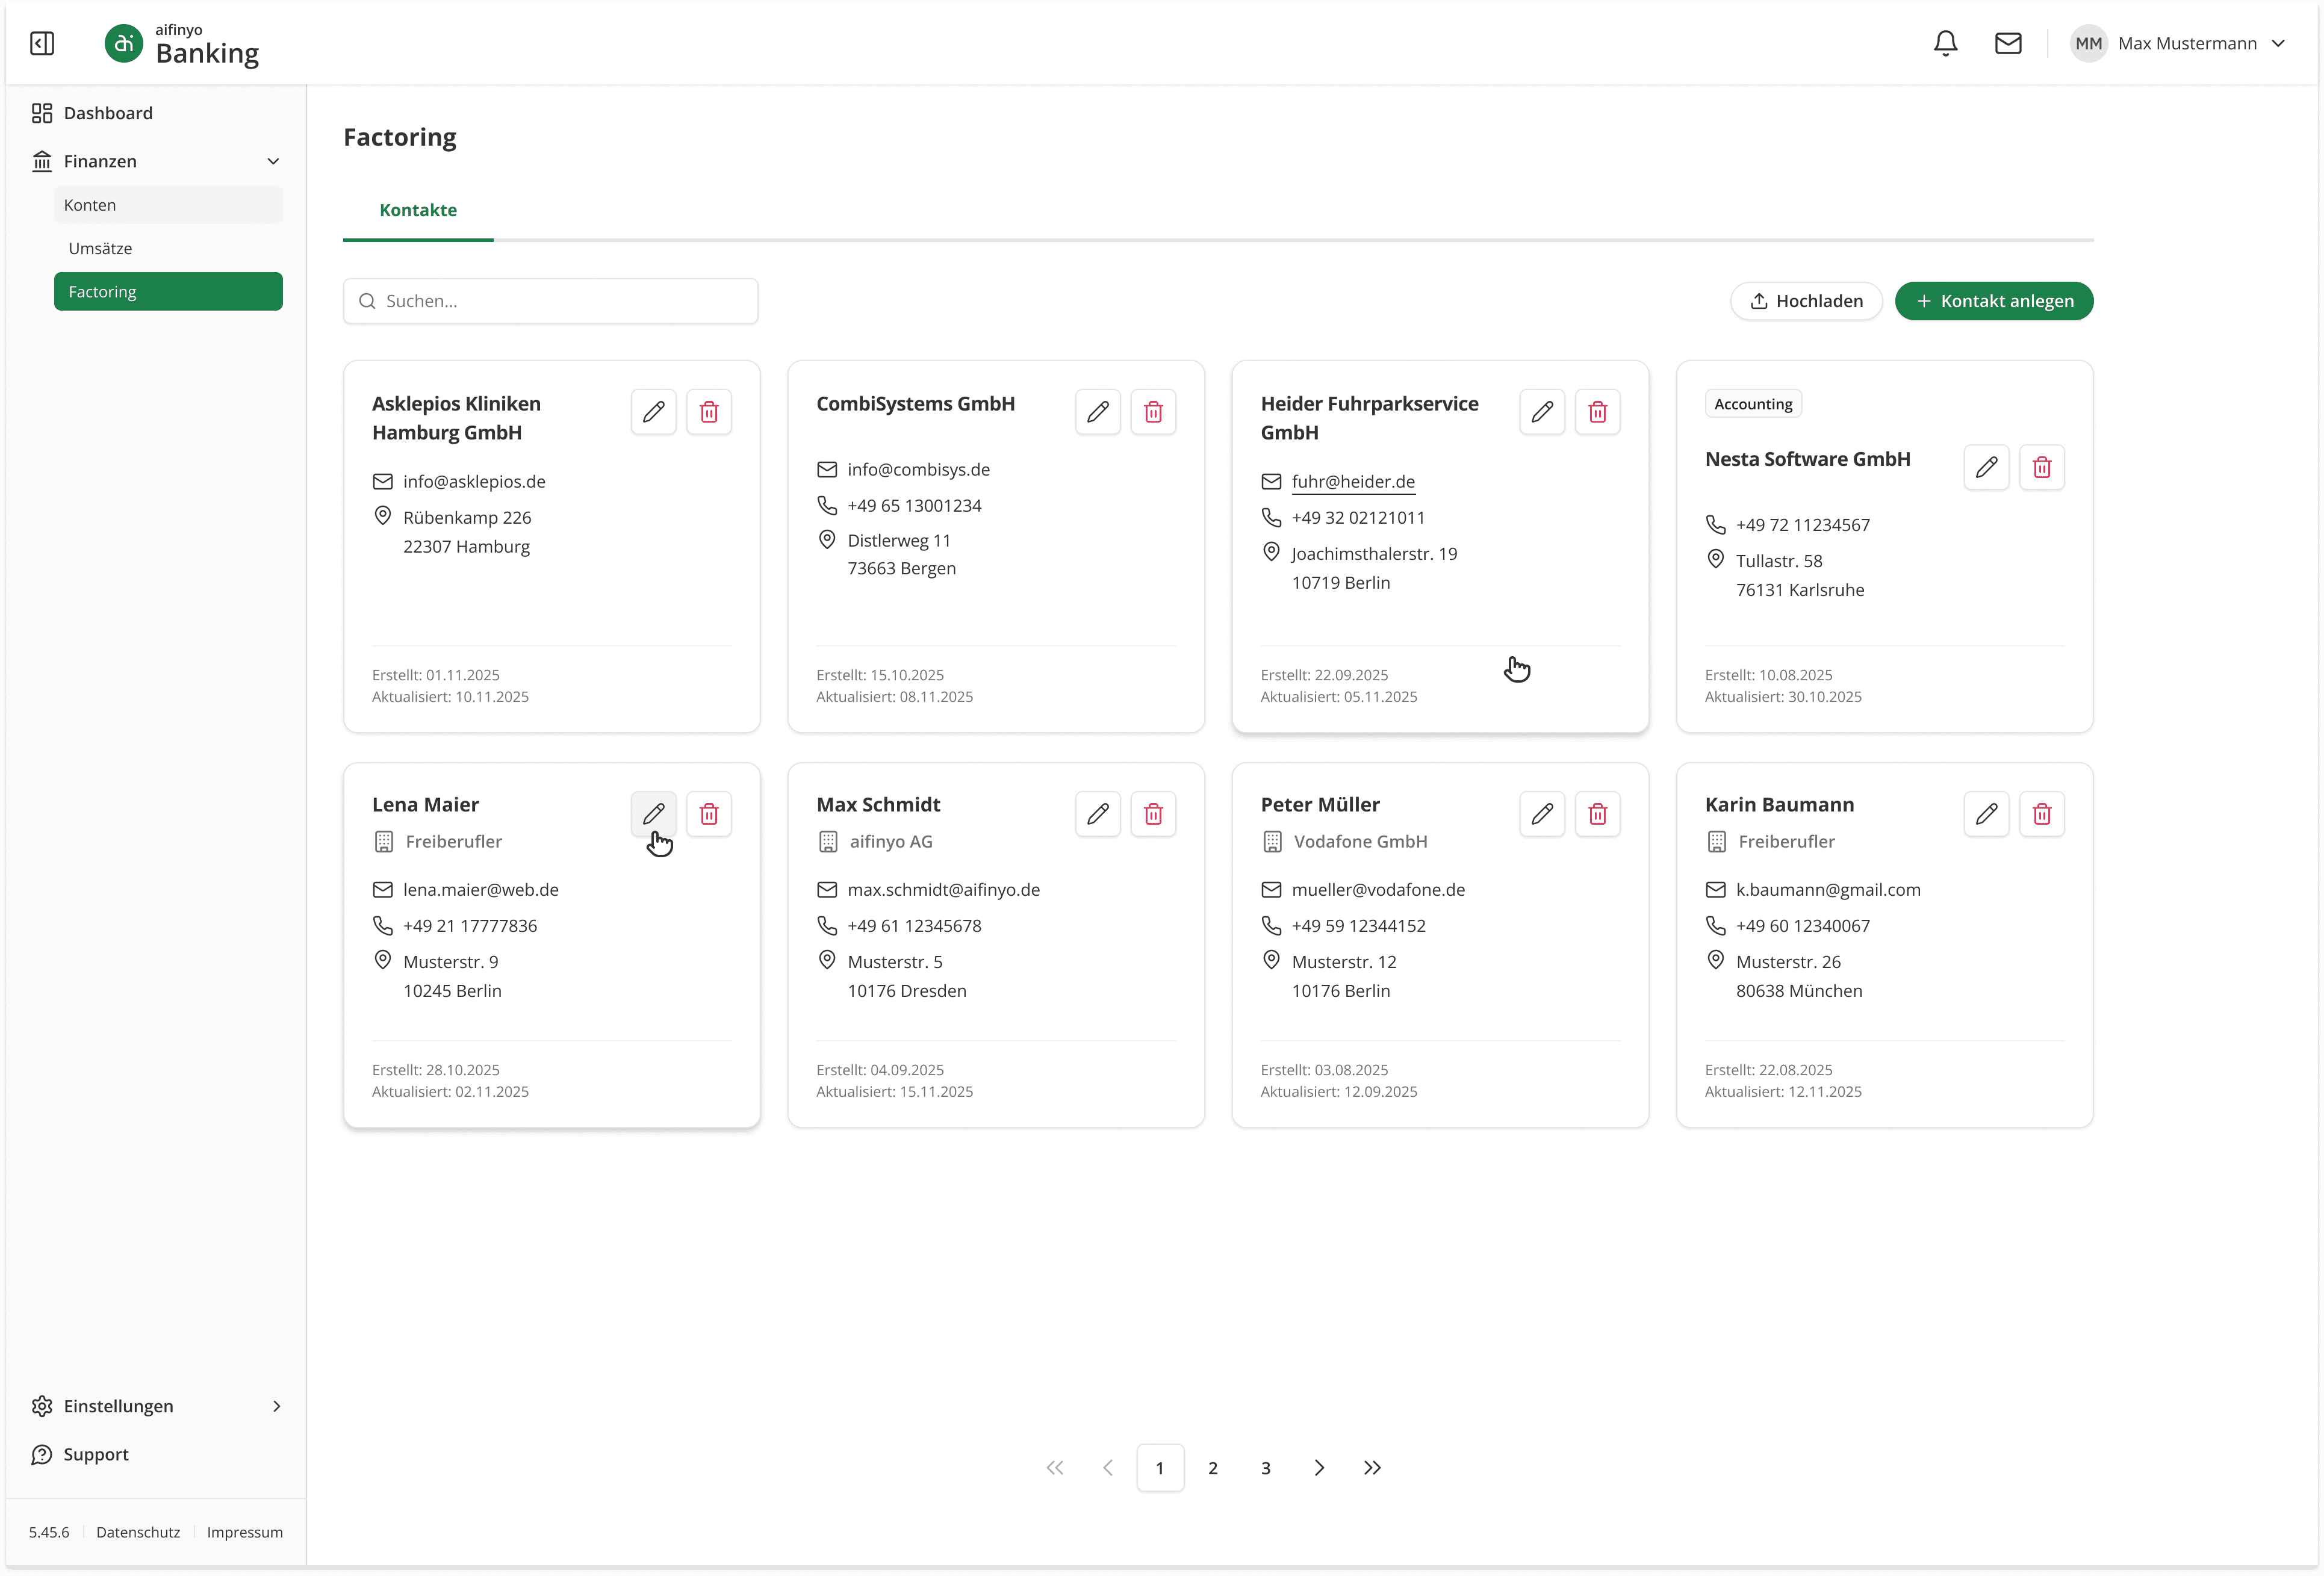Delete Lena Maier contact
The height and width of the screenshot is (1576, 2324).
pos(709,814)
